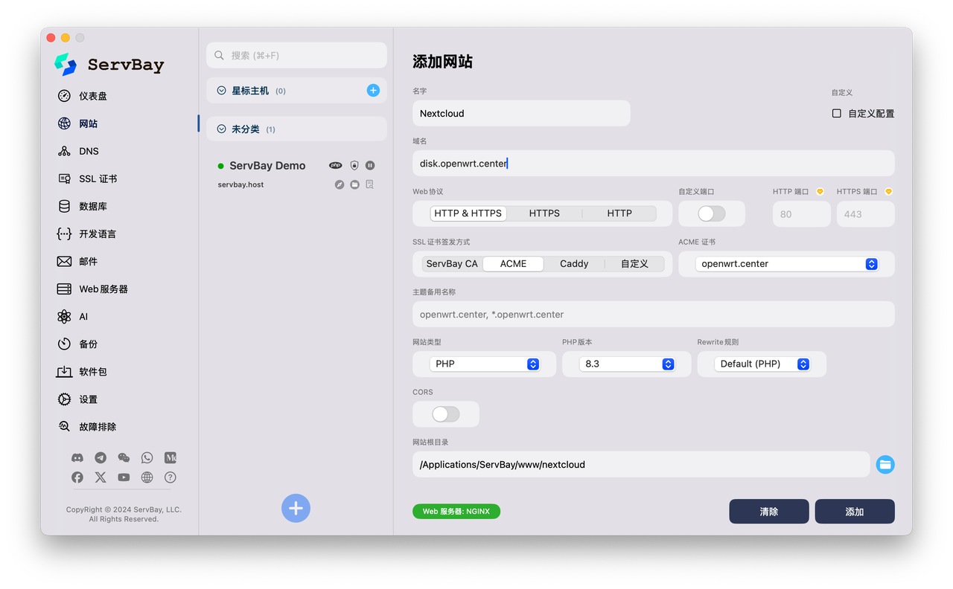Image resolution: width=953 pixels, height=589 pixels.
Task: Open the ACME 证书 openwrt.center dropdown
Action: tap(787, 264)
